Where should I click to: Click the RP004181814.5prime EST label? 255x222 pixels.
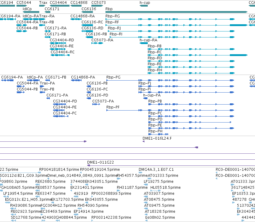tap(59, 170)
